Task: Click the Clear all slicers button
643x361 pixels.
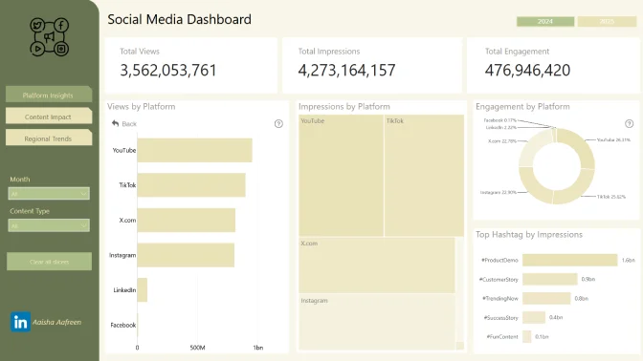Action: click(x=49, y=262)
